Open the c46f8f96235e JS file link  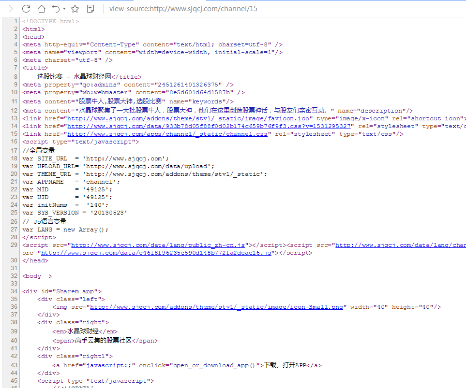tap(156, 253)
